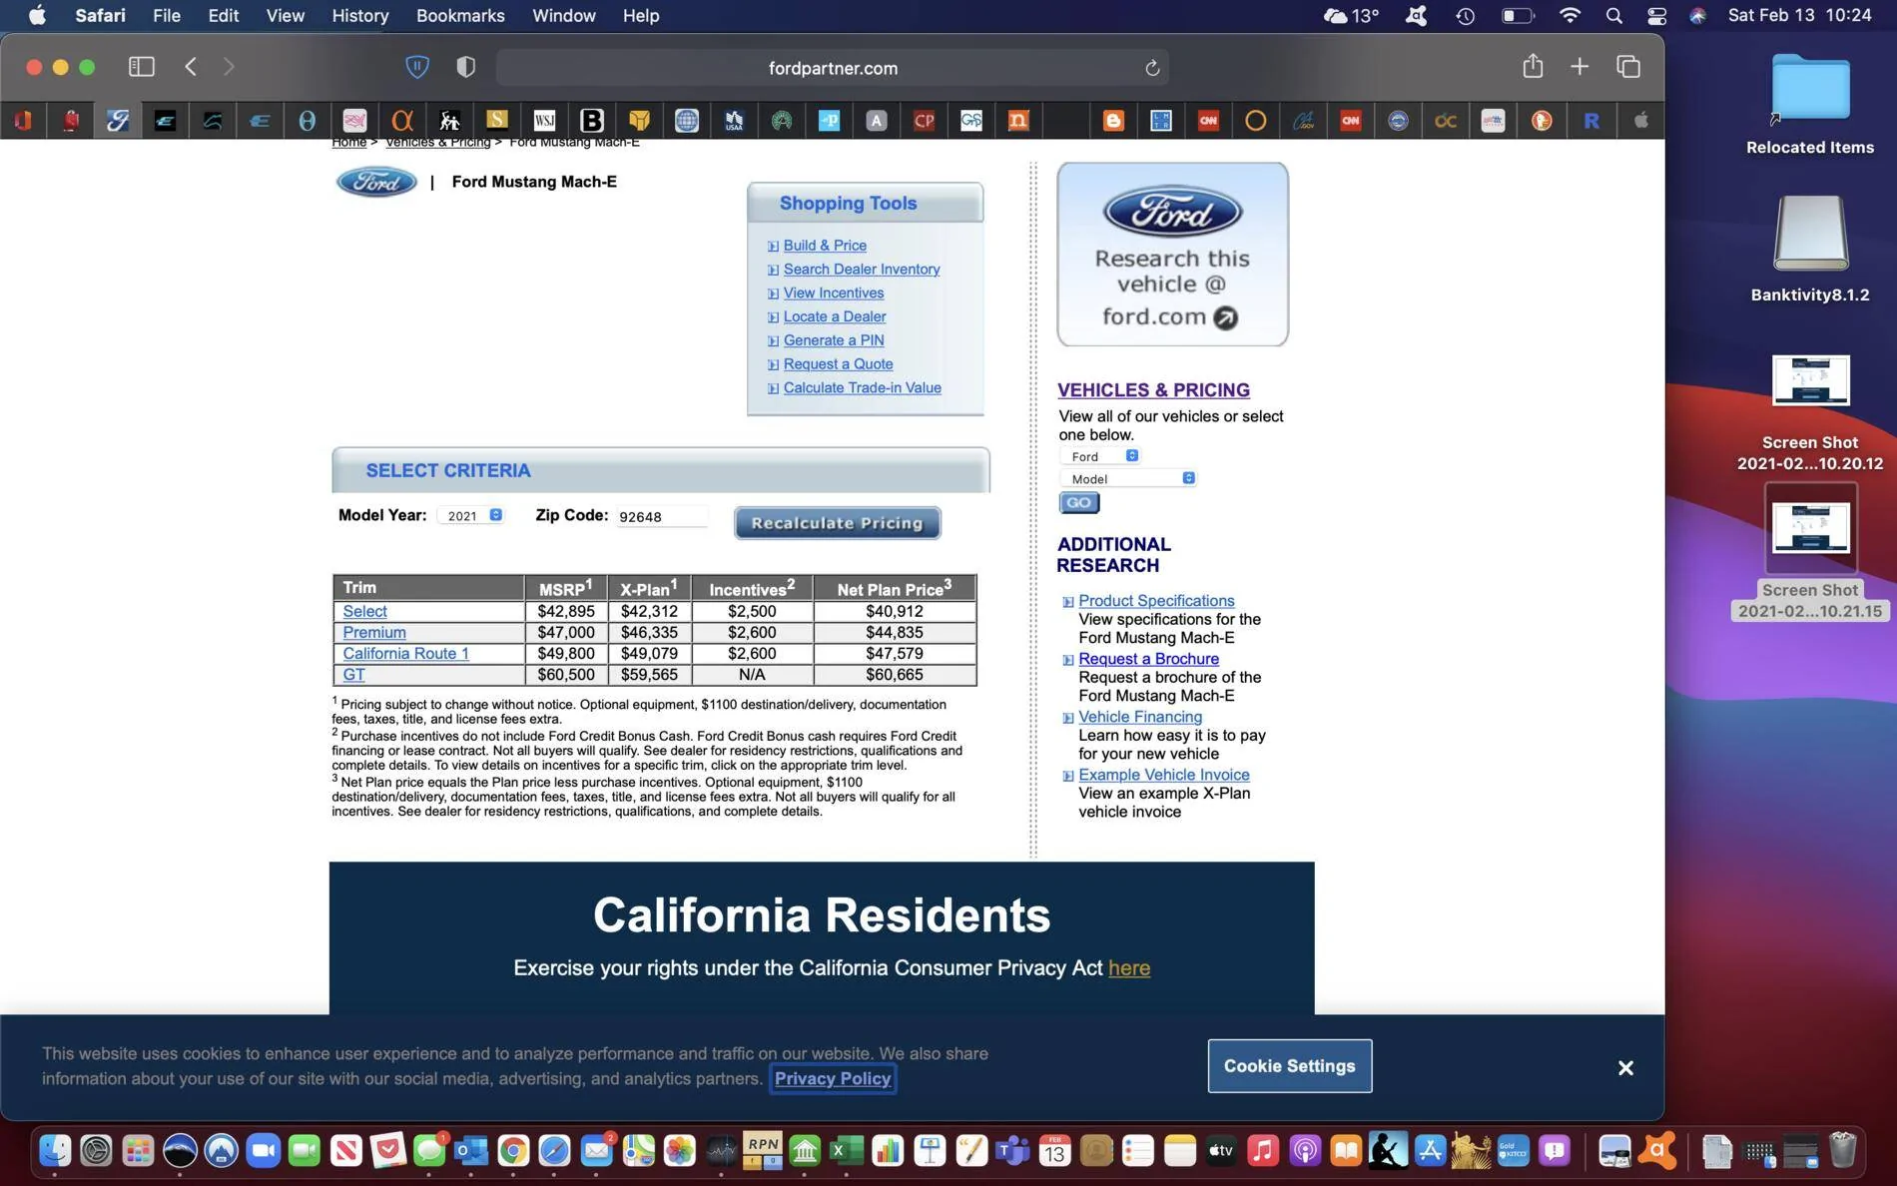This screenshot has height=1186, width=1897.
Task: Open the Apple favorites tab
Action: 1640,121
